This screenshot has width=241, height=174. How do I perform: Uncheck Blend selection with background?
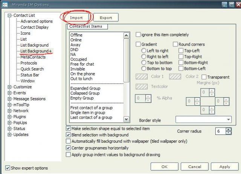pos(68,135)
